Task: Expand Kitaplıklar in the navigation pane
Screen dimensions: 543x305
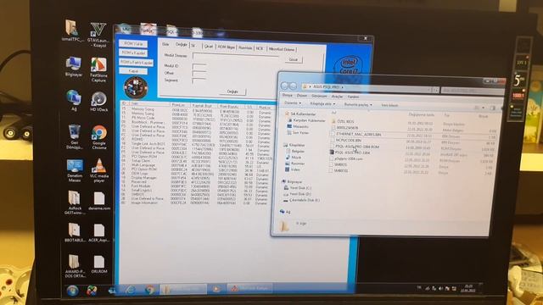Action: coord(294,145)
